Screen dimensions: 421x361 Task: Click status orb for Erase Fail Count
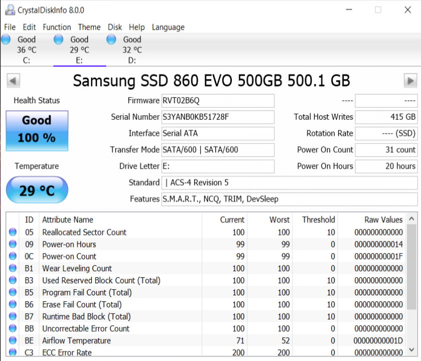(x=13, y=304)
